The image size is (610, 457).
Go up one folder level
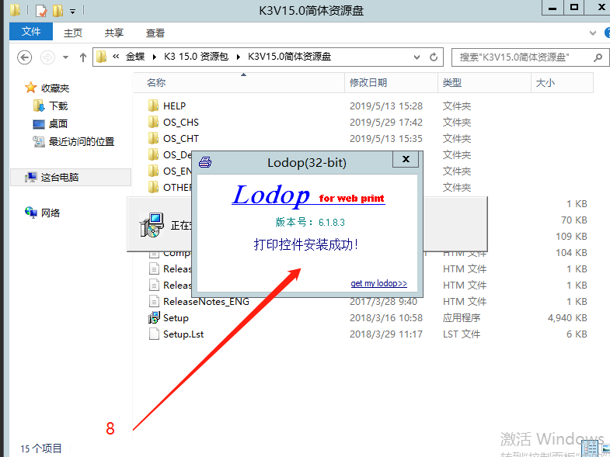click(x=82, y=57)
